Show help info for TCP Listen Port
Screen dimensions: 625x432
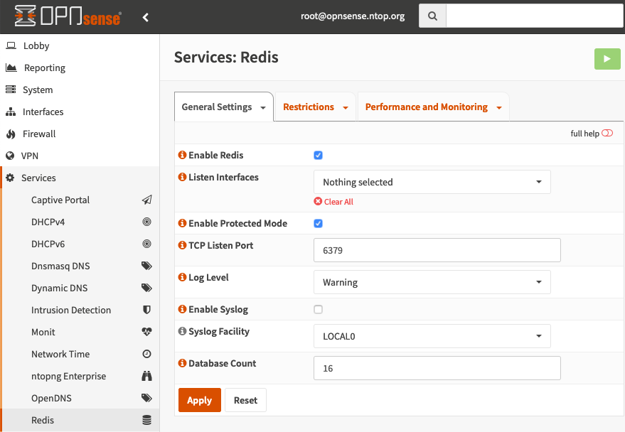point(182,245)
